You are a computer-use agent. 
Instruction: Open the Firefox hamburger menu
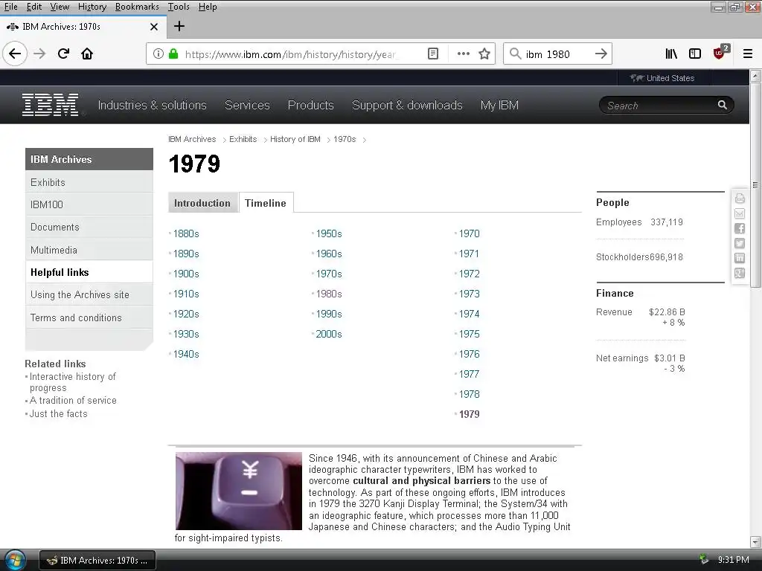pyautogui.click(x=747, y=54)
